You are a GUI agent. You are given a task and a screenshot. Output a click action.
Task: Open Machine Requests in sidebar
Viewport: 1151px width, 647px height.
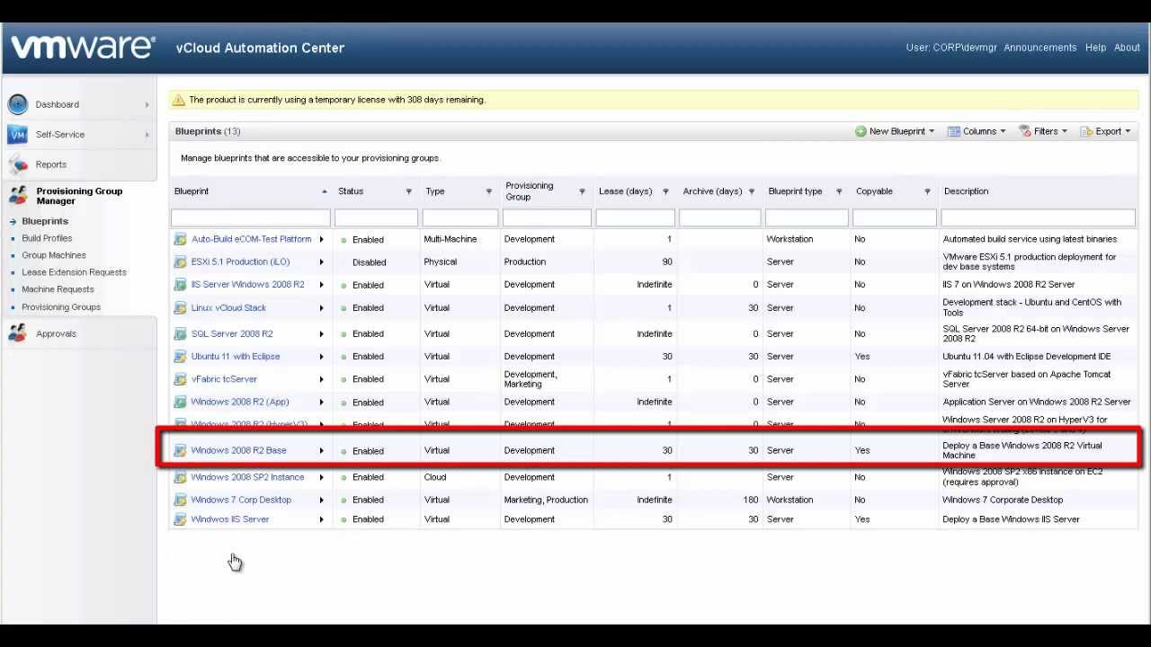(58, 289)
